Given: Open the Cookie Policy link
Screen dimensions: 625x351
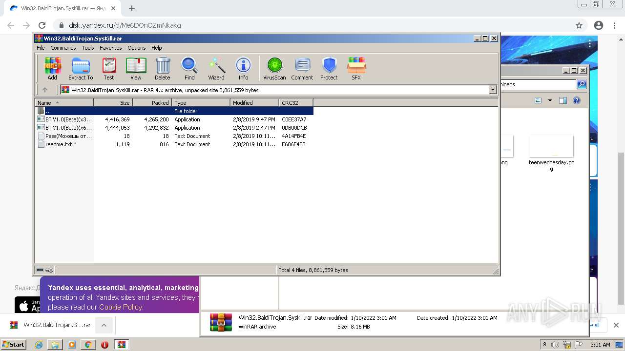Looking at the screenshot, I should 121,307.
